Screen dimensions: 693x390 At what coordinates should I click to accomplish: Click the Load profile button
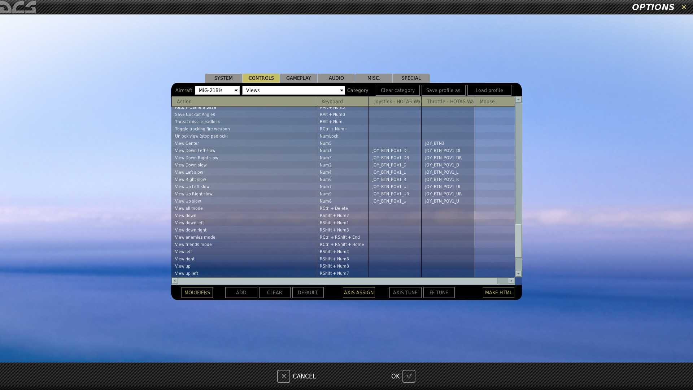pos(489,90)
